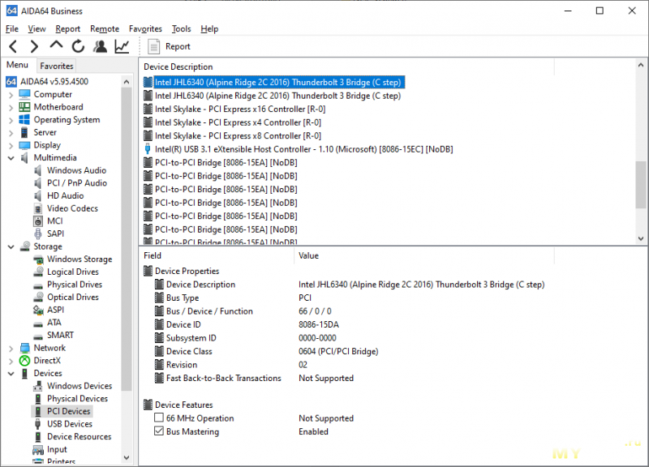Open Video Codecs page

(72, 208)
